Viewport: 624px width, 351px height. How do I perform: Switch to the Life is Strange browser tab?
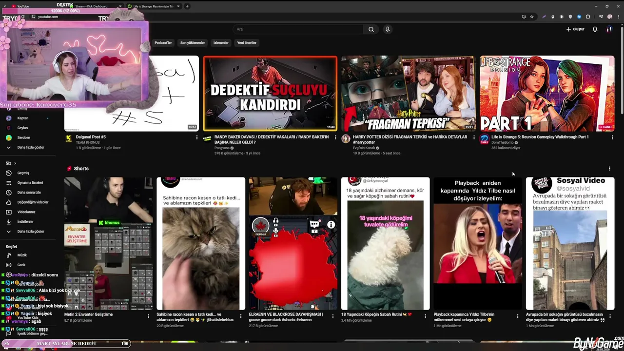[153, 6]
